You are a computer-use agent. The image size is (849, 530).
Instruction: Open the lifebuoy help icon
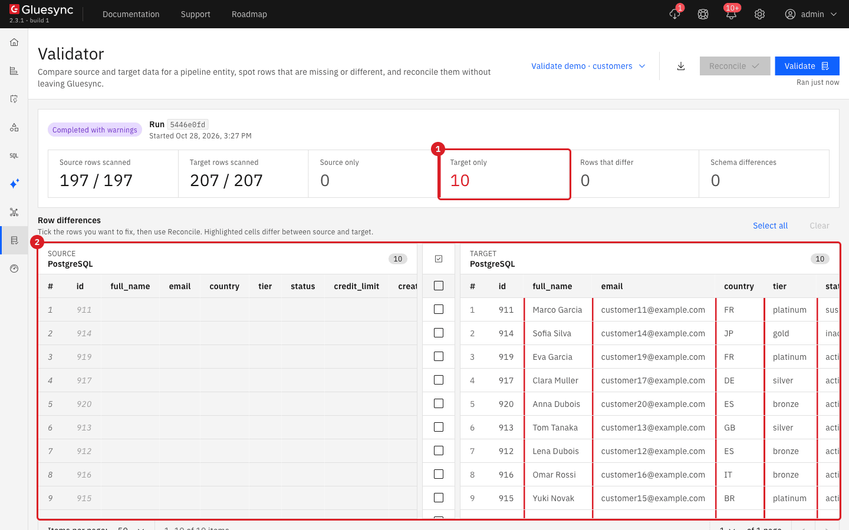(x=703, y=14)
